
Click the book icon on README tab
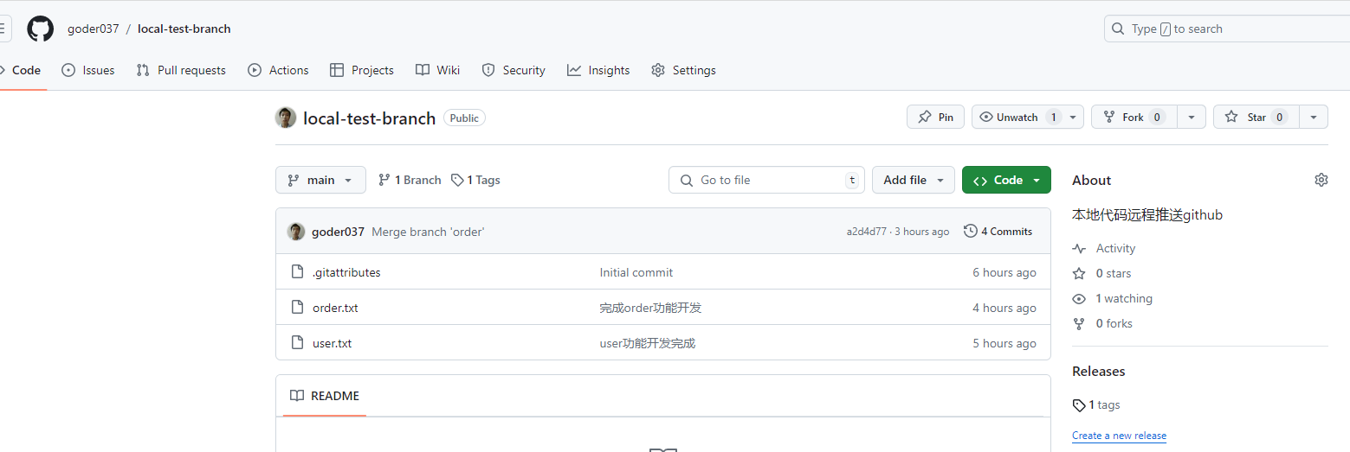click(x=297, y=396)
